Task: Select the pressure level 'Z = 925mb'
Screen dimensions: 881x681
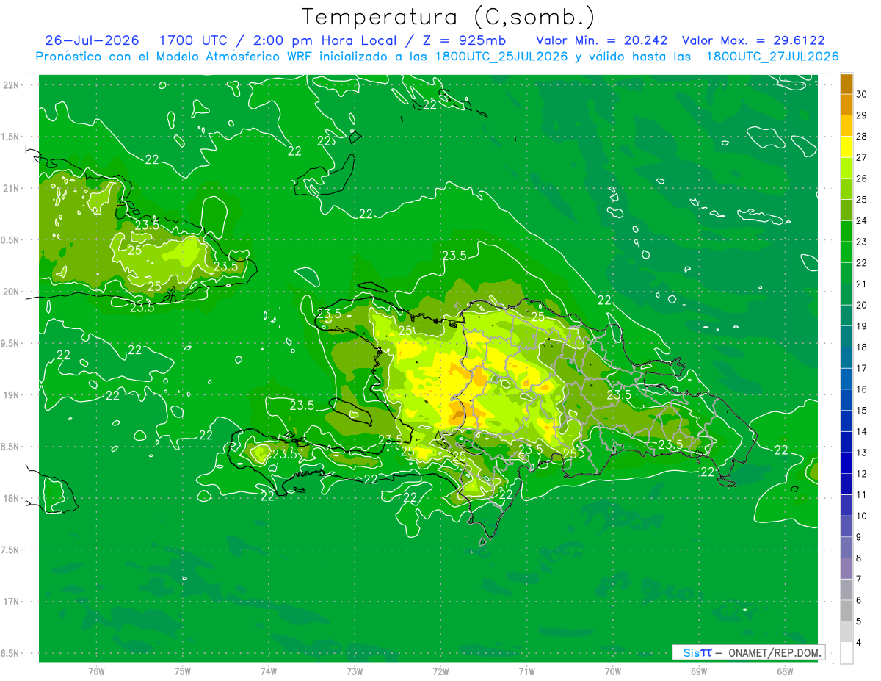Action: tap(463, 40)
